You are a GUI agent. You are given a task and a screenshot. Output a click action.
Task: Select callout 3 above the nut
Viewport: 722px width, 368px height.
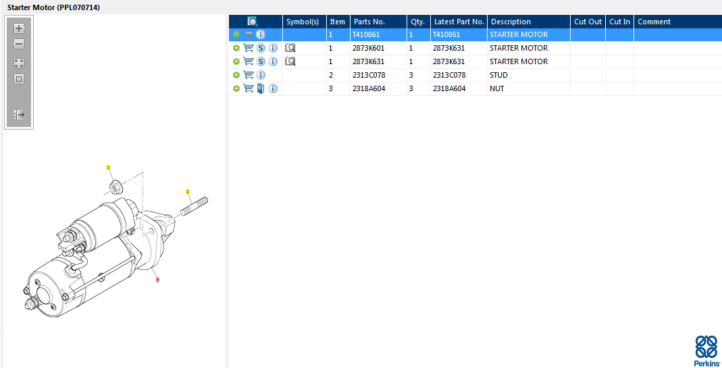tap(109, 167)
